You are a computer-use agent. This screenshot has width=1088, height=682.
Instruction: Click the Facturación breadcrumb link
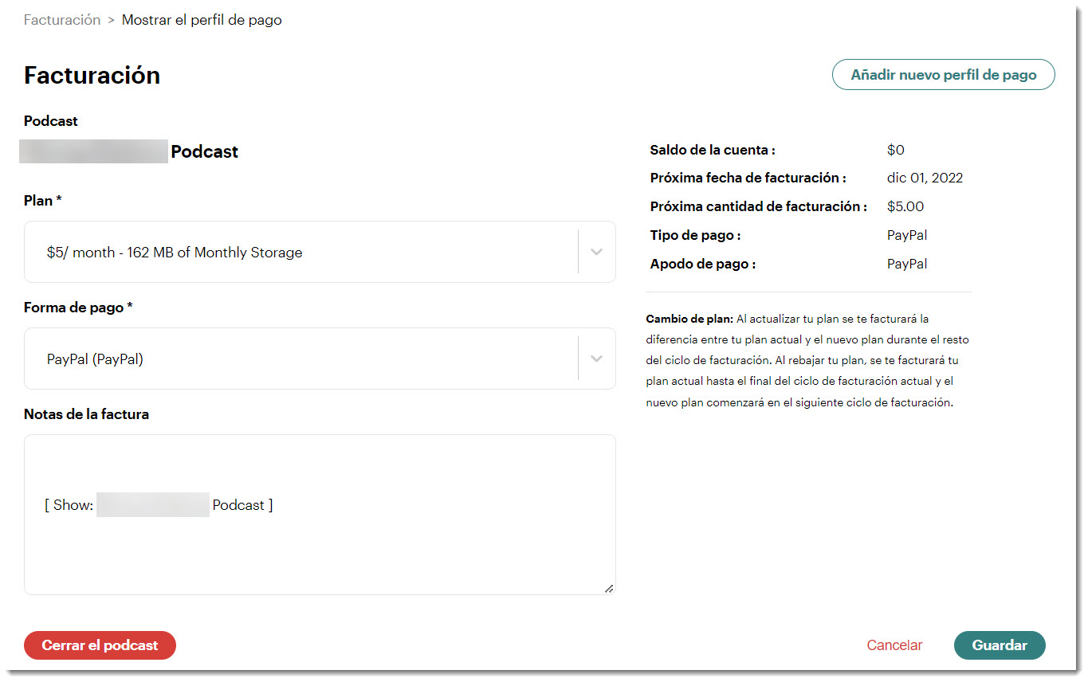pyautogui.click(x=62, y=20)
